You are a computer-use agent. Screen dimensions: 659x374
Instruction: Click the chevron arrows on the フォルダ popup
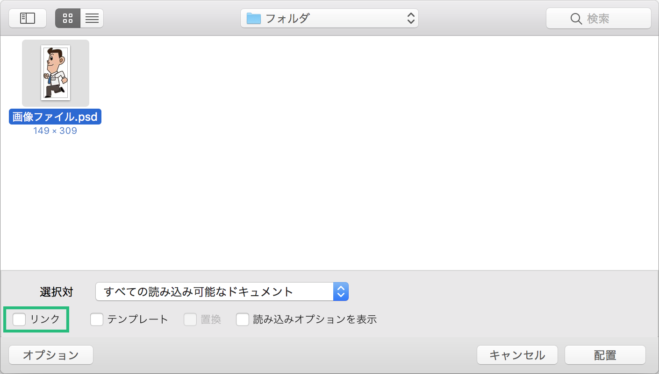click(410, 18)
